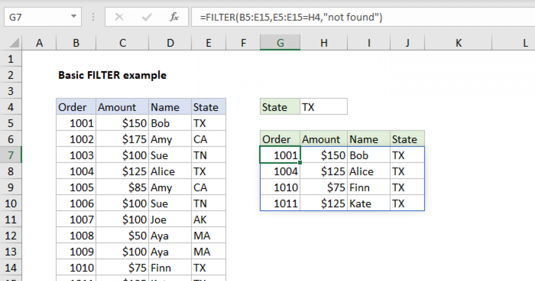Screen dimensions: 535x281
Task: Select the 'Kate' cell in filter results
Action: tap(369, 203)
